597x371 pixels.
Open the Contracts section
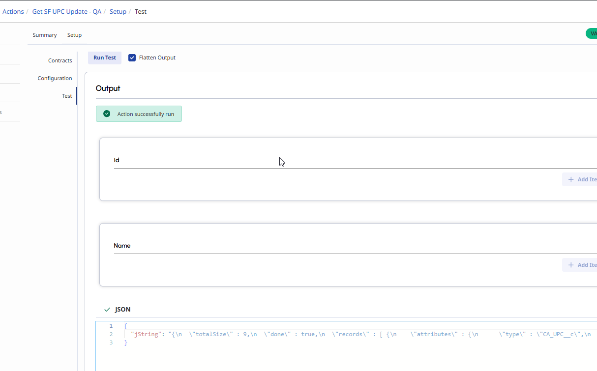pos(60,60)
